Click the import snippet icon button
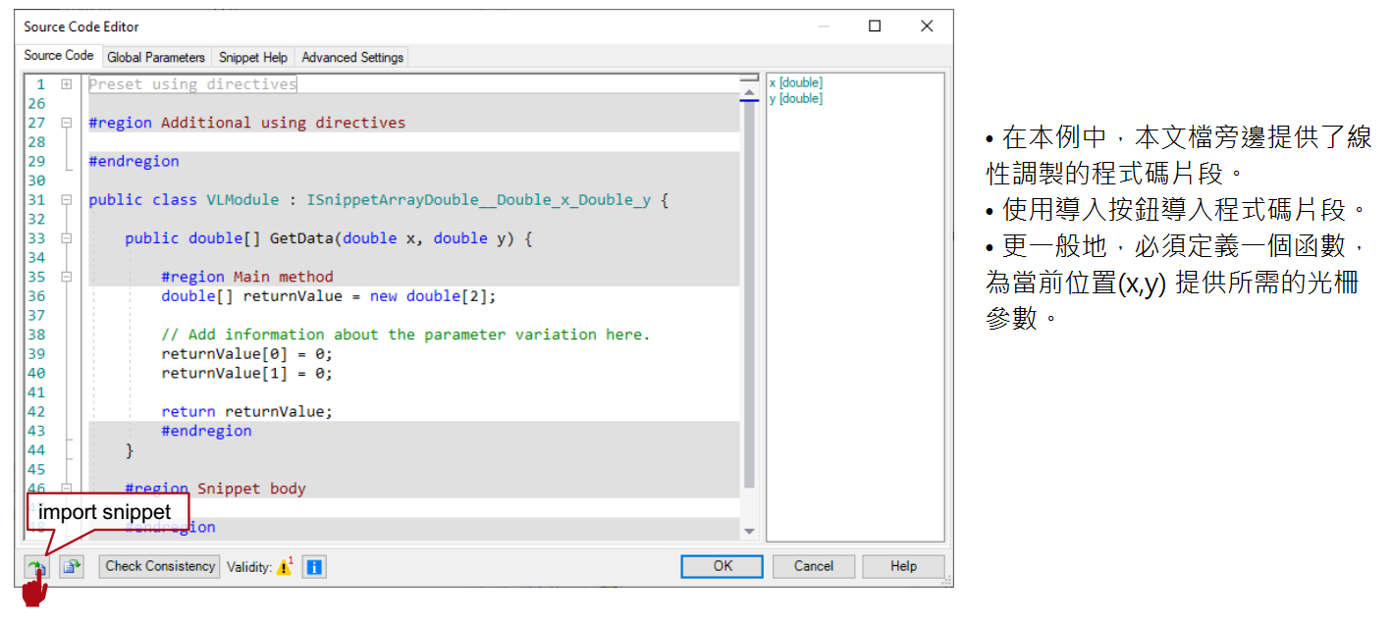Image resolution: width=1392 pixels, height=621 pixels. (36, 566)
